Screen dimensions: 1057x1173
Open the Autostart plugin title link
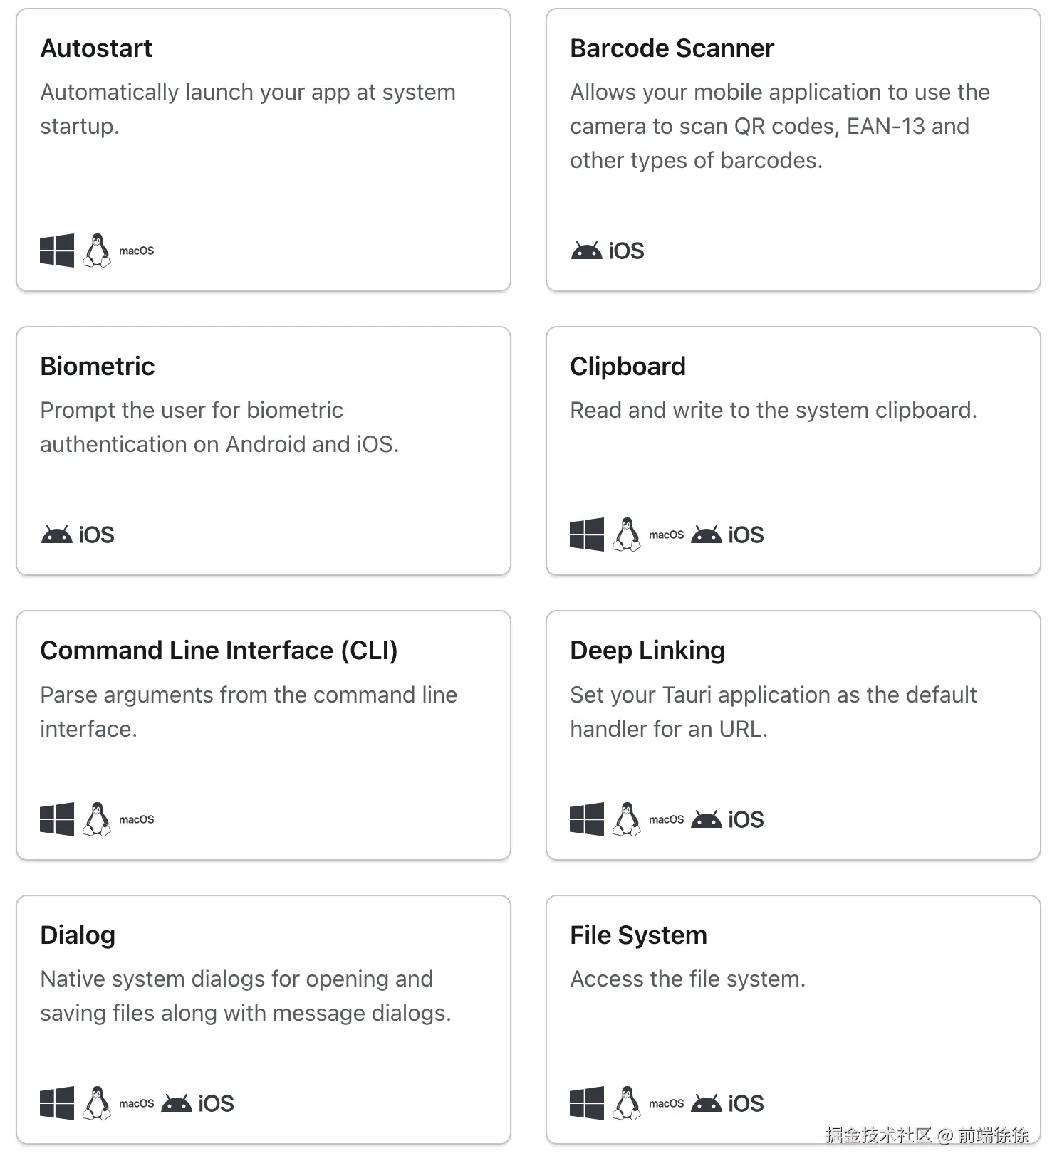point(96,48)
